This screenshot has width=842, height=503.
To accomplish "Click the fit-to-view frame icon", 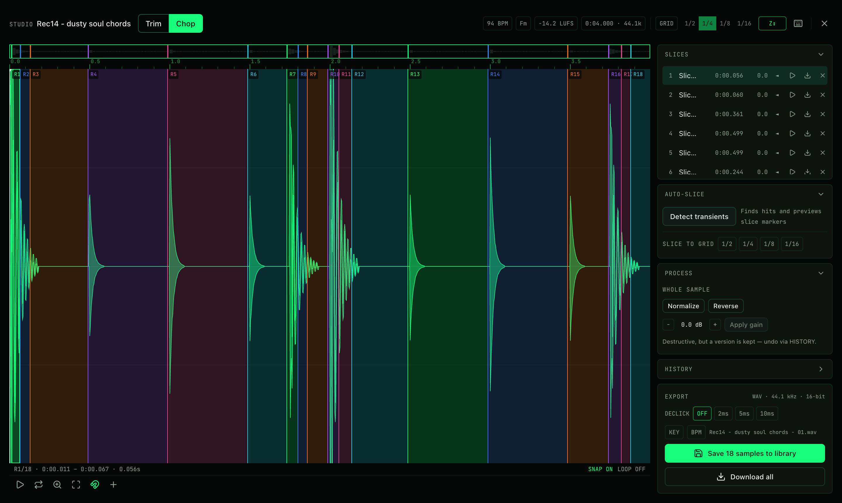I will pyautogui.click(x=76, y=485).
